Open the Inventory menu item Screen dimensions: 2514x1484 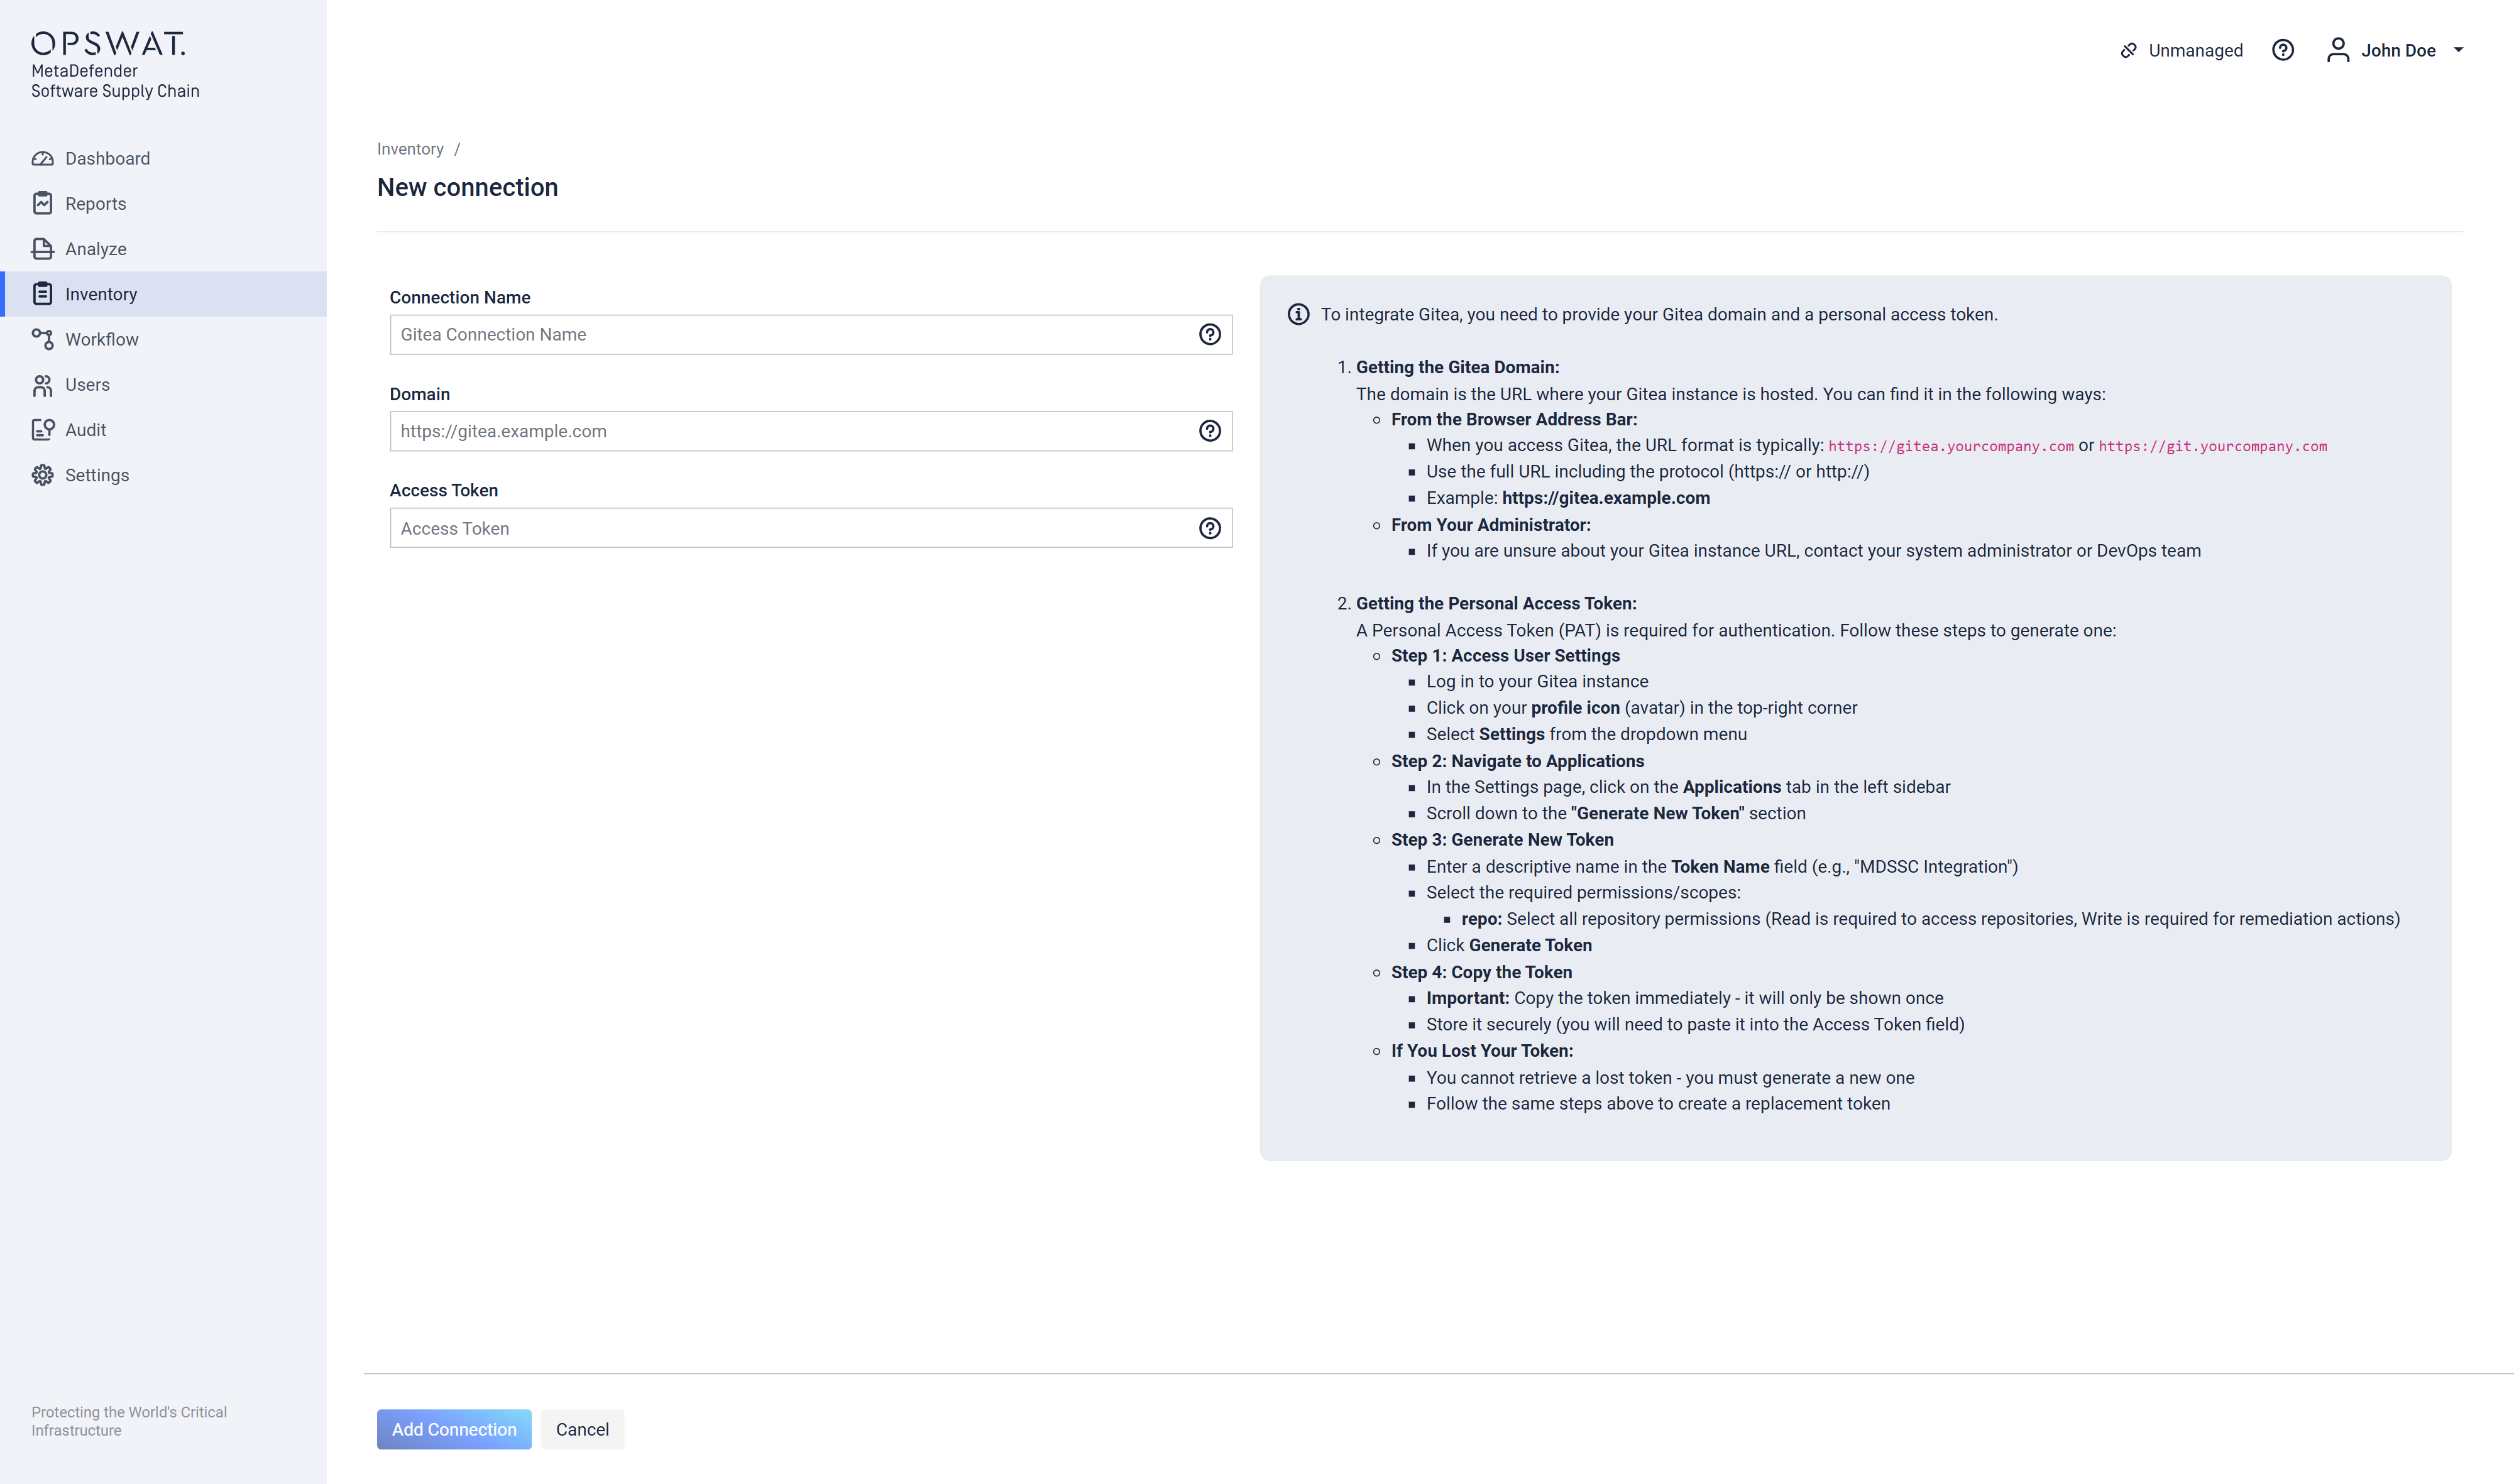click(100, 294)
